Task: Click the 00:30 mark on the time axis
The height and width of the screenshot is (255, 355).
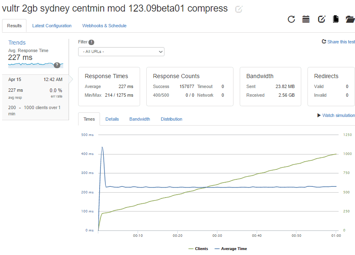Action: (x=217, y=236)
